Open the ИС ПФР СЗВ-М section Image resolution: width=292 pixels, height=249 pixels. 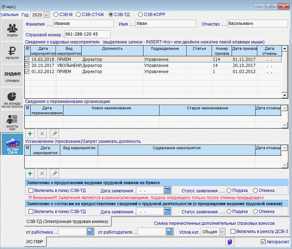point(12,144)
